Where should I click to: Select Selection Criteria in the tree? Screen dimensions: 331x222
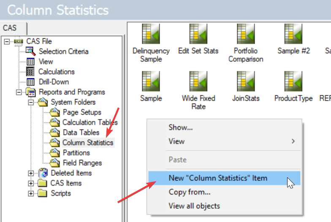tap(63, 51)
